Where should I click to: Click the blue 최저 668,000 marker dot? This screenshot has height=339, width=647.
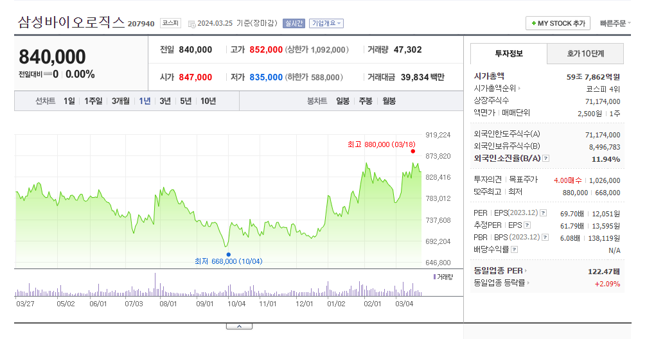point(229,254)
